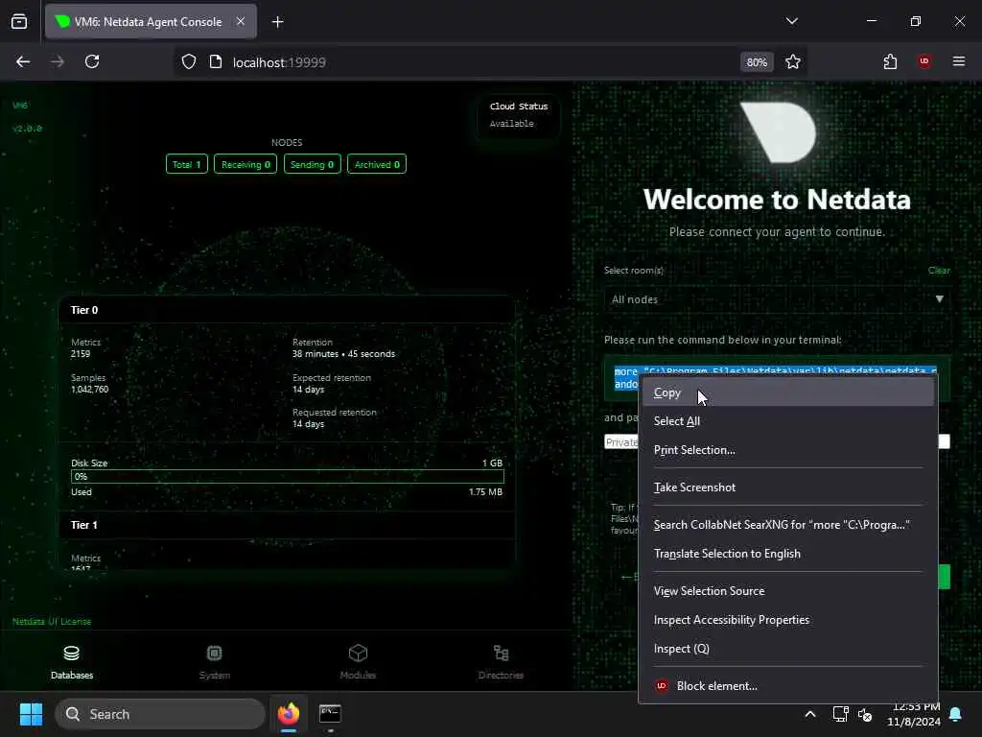Open the notifications bell
982x737 pixels.
[956, 714]
